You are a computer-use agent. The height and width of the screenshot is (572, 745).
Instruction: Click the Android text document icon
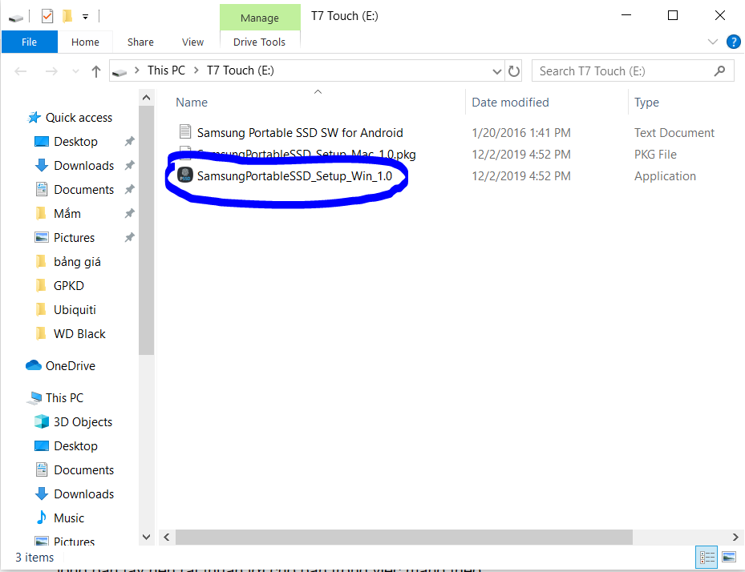pyautogui.click(x=184, y=131)
